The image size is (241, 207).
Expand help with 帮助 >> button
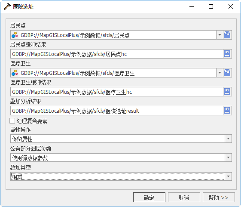(x=219, y=197)
